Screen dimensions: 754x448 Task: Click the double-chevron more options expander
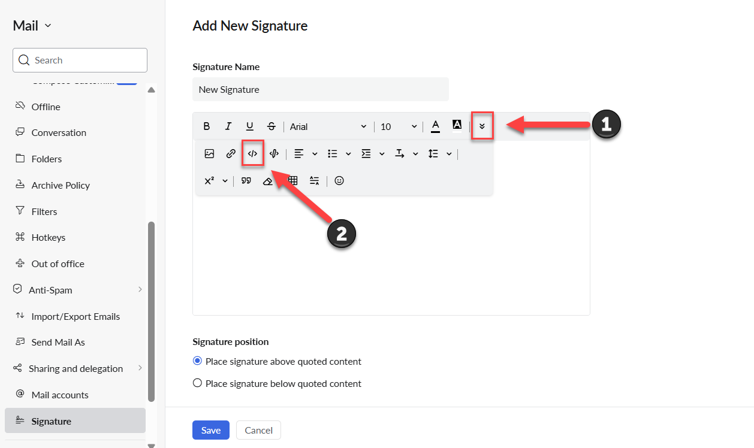pyautogui.click(x=482, y=126)
